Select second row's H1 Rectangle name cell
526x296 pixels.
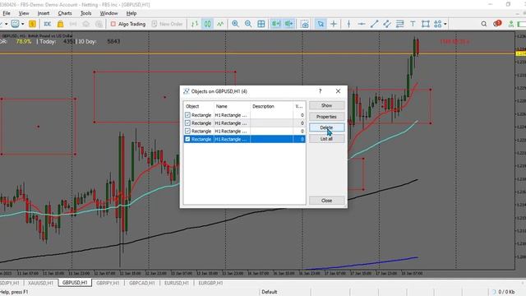click(232, 123)
